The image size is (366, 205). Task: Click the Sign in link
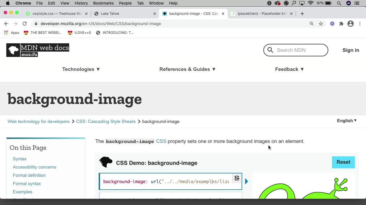coord(351,50)
